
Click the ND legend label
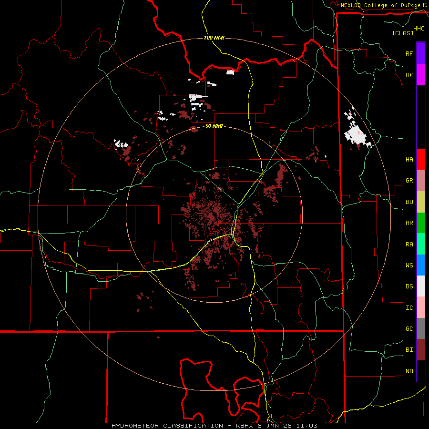coord(409,371)
